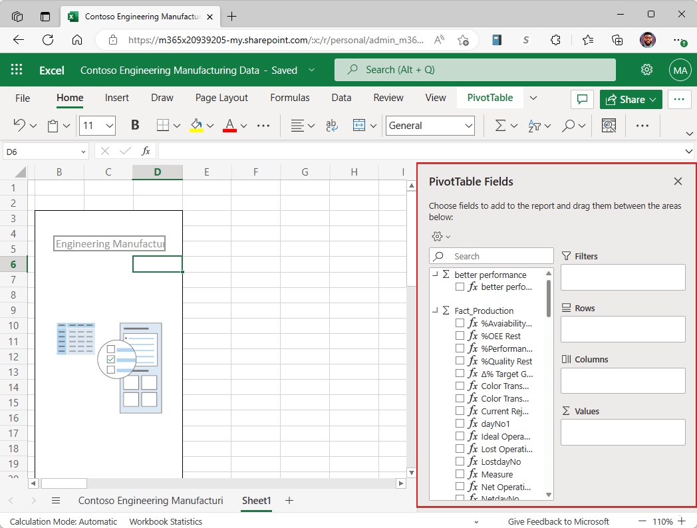Open the PivotTable Fields settings gear
The width and height of the screenshot is (697, 528).
click(x=437, y=236)
